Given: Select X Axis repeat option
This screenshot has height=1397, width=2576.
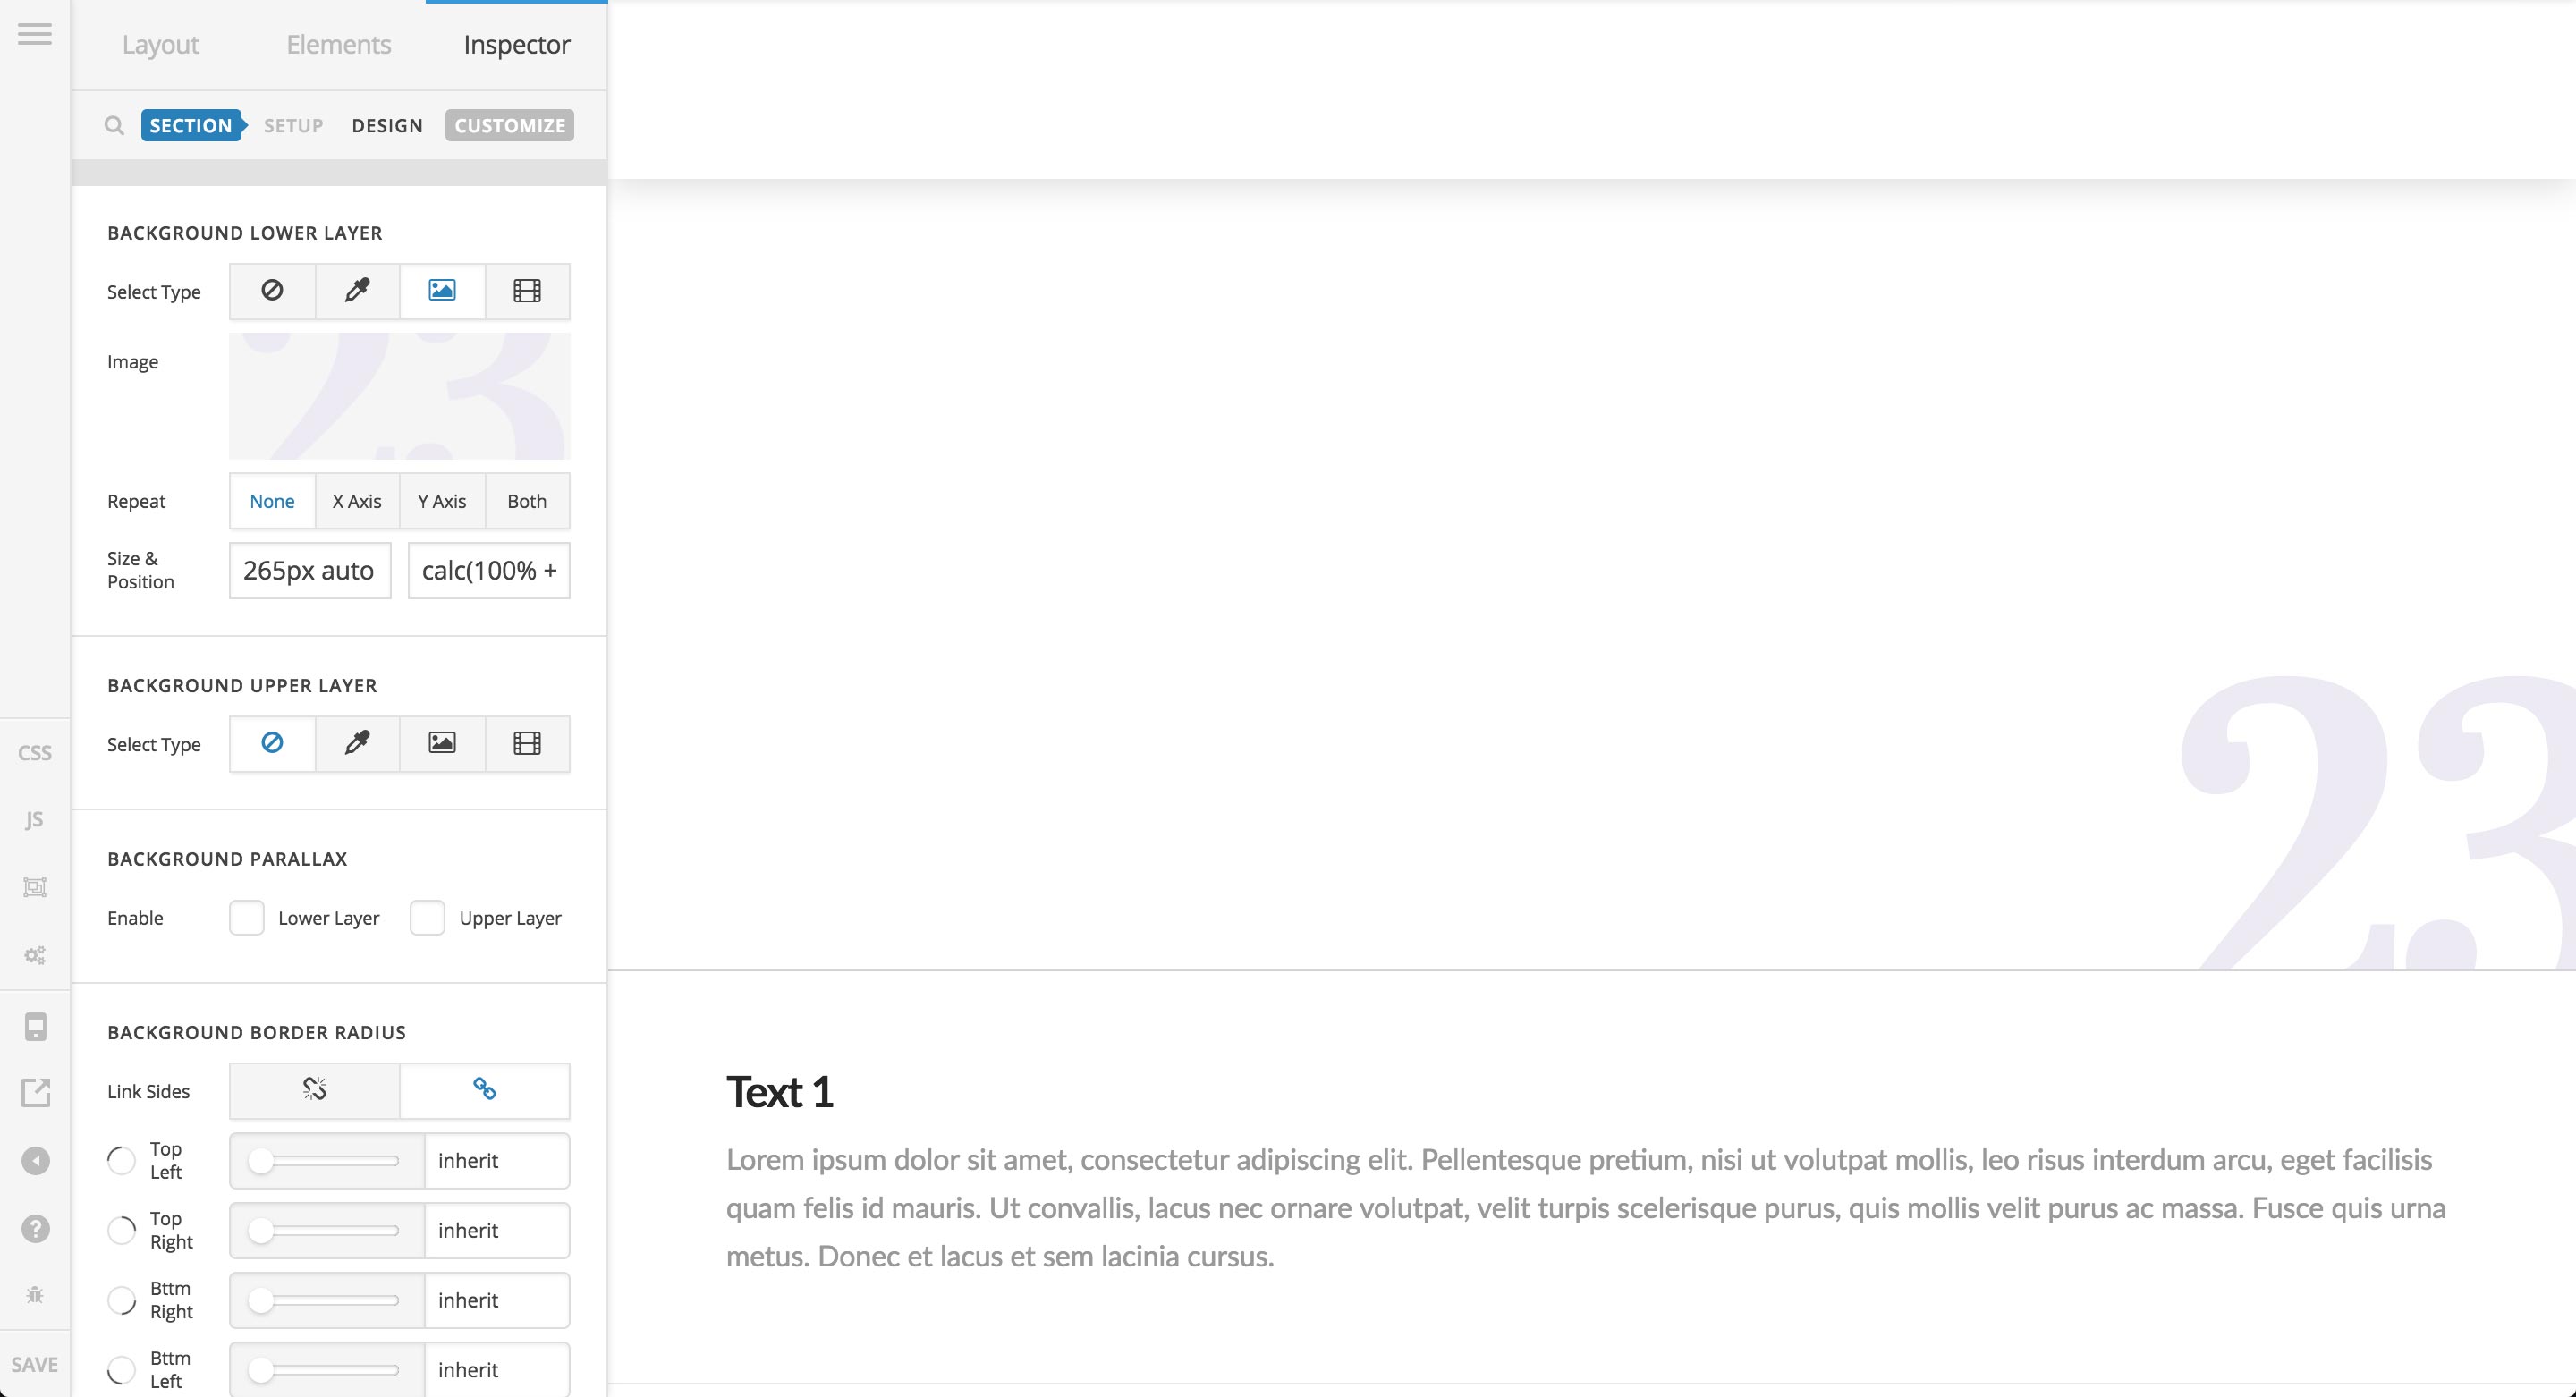Looking at the screenshot, I should [x=356, y=501].
